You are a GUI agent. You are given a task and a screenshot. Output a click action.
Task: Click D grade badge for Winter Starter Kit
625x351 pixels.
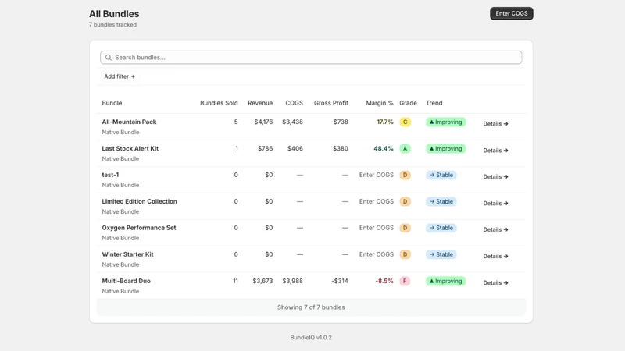pos(405,255)
